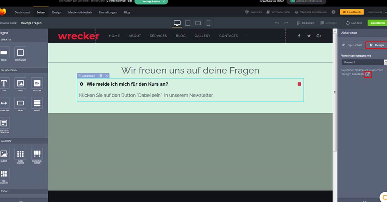Open the external preset edit link icon

point(368,74)
